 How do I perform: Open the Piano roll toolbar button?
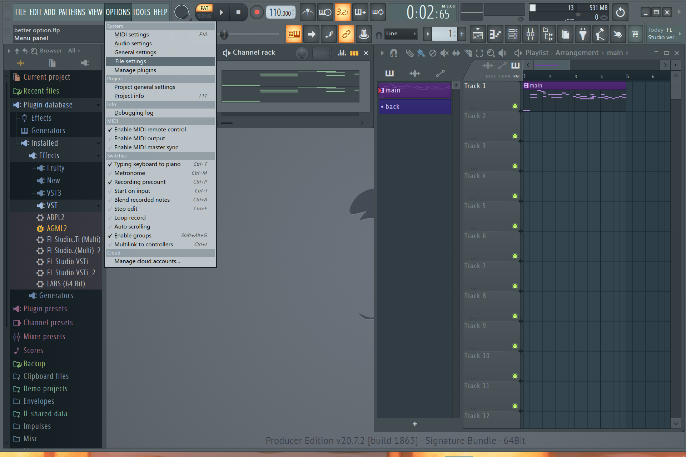[495, 34]
